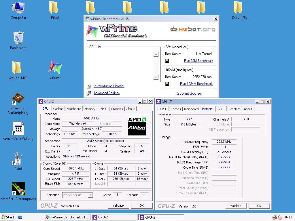The width and height of the screenshot is (295, 221).
Task: Switch to Graphics tab in left CPU-Z
Action: (117, 109)
